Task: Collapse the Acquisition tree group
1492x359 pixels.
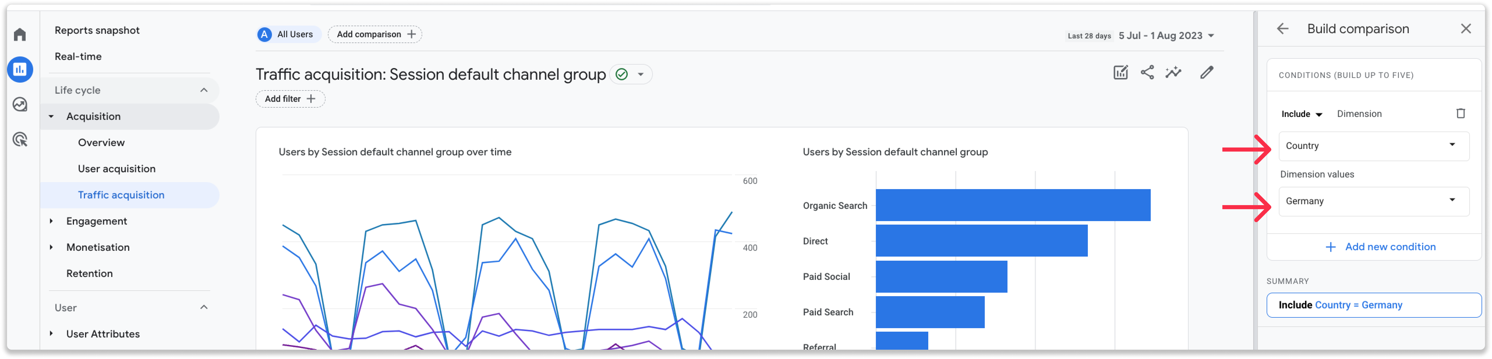Action: (51, 117)
